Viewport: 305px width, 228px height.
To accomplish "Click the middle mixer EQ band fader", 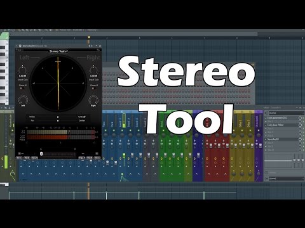I will 299,160.
